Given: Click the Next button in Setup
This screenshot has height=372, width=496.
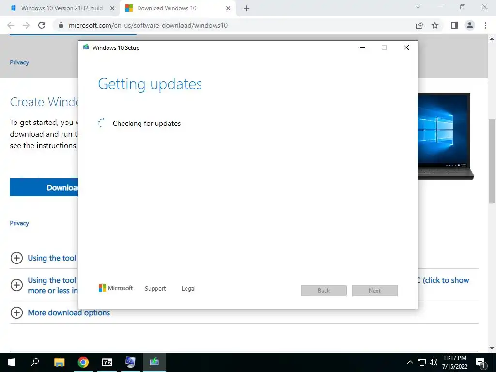Looking at the screenshot, I should 375,291.
